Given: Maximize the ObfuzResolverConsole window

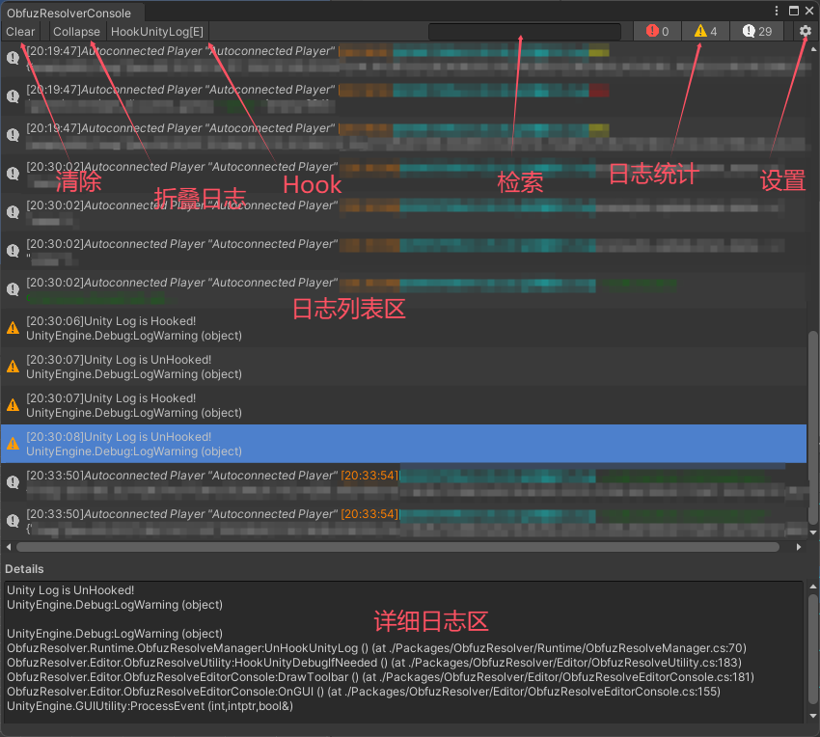Looking at the screenshot, I should [794, 11].
